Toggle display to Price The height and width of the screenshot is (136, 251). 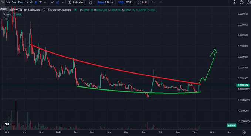pos(101,2)
